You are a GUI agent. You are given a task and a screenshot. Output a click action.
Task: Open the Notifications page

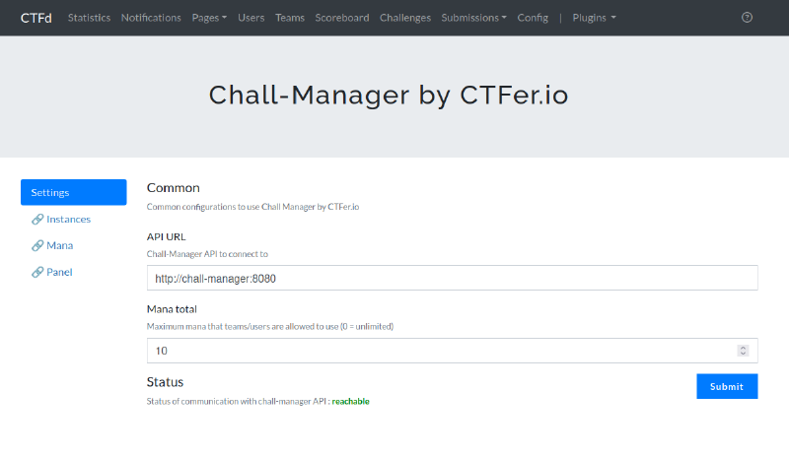(151, 18)
